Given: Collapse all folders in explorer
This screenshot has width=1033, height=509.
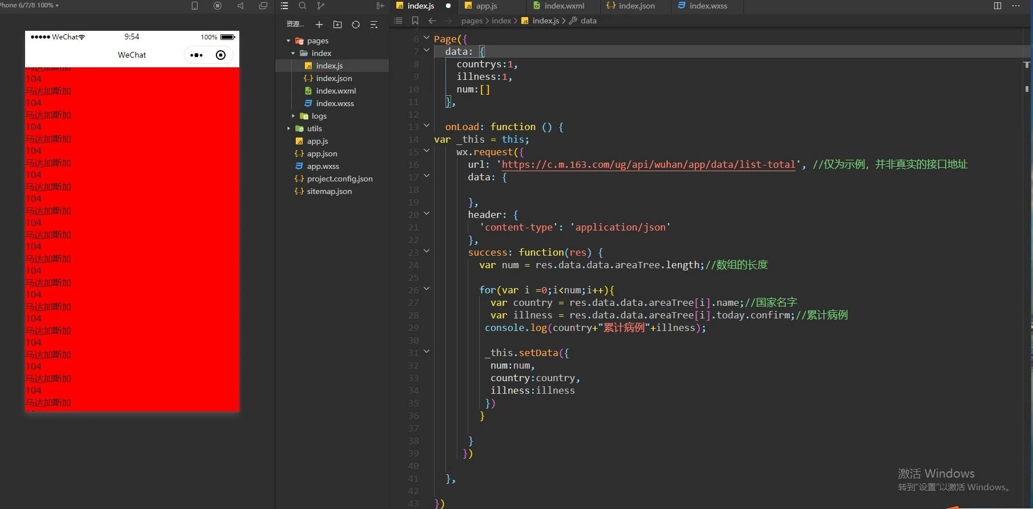Looking at the screenshot, I should pyautogui.click(x=374, y=25).
